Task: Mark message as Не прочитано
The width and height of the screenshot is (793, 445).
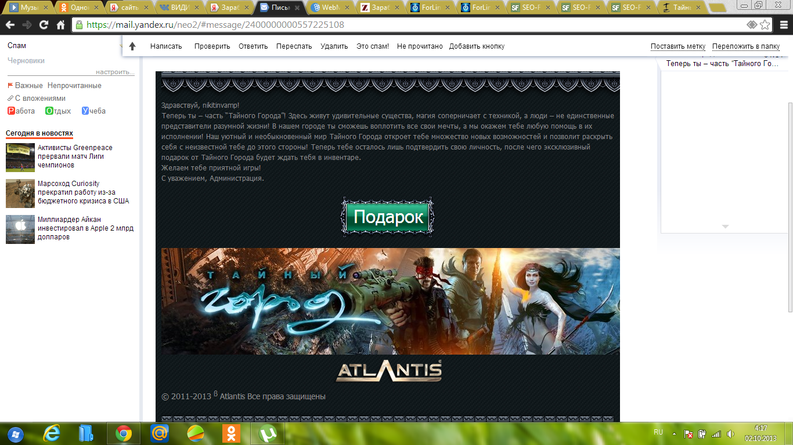Action: pyautogui.click(x=420, y=46)
